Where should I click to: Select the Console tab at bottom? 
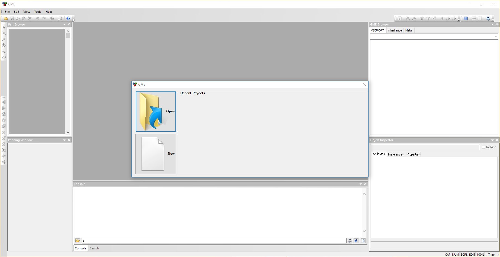pos(81,248)
